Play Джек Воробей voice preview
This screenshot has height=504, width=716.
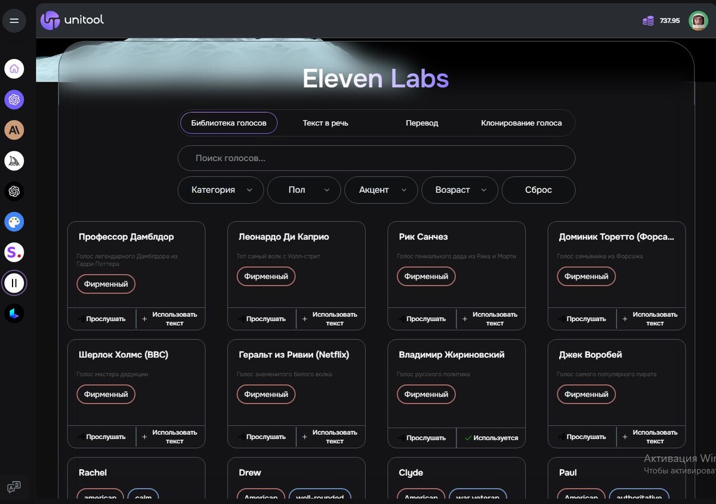[x=582, y=437]
